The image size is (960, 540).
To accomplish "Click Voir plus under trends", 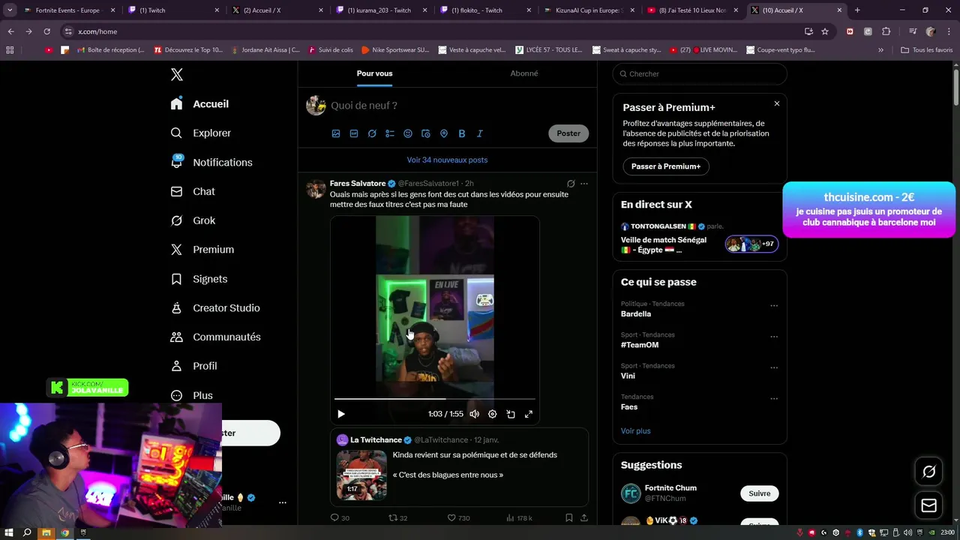I will click(636, 430).
